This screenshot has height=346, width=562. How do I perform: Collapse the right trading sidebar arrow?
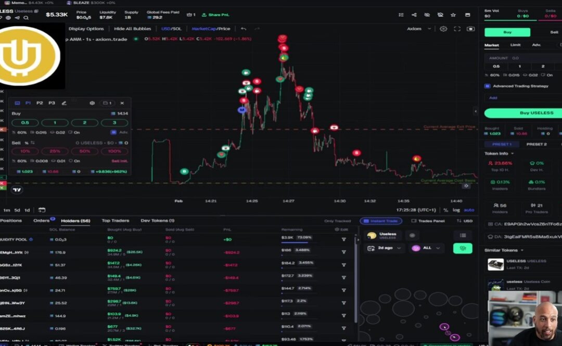(476, 111)
